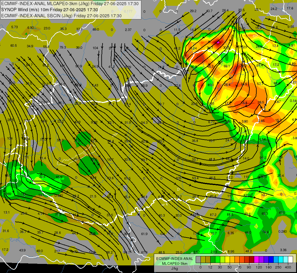
Task: Click the map value 31.6
Action: (6, 231)
